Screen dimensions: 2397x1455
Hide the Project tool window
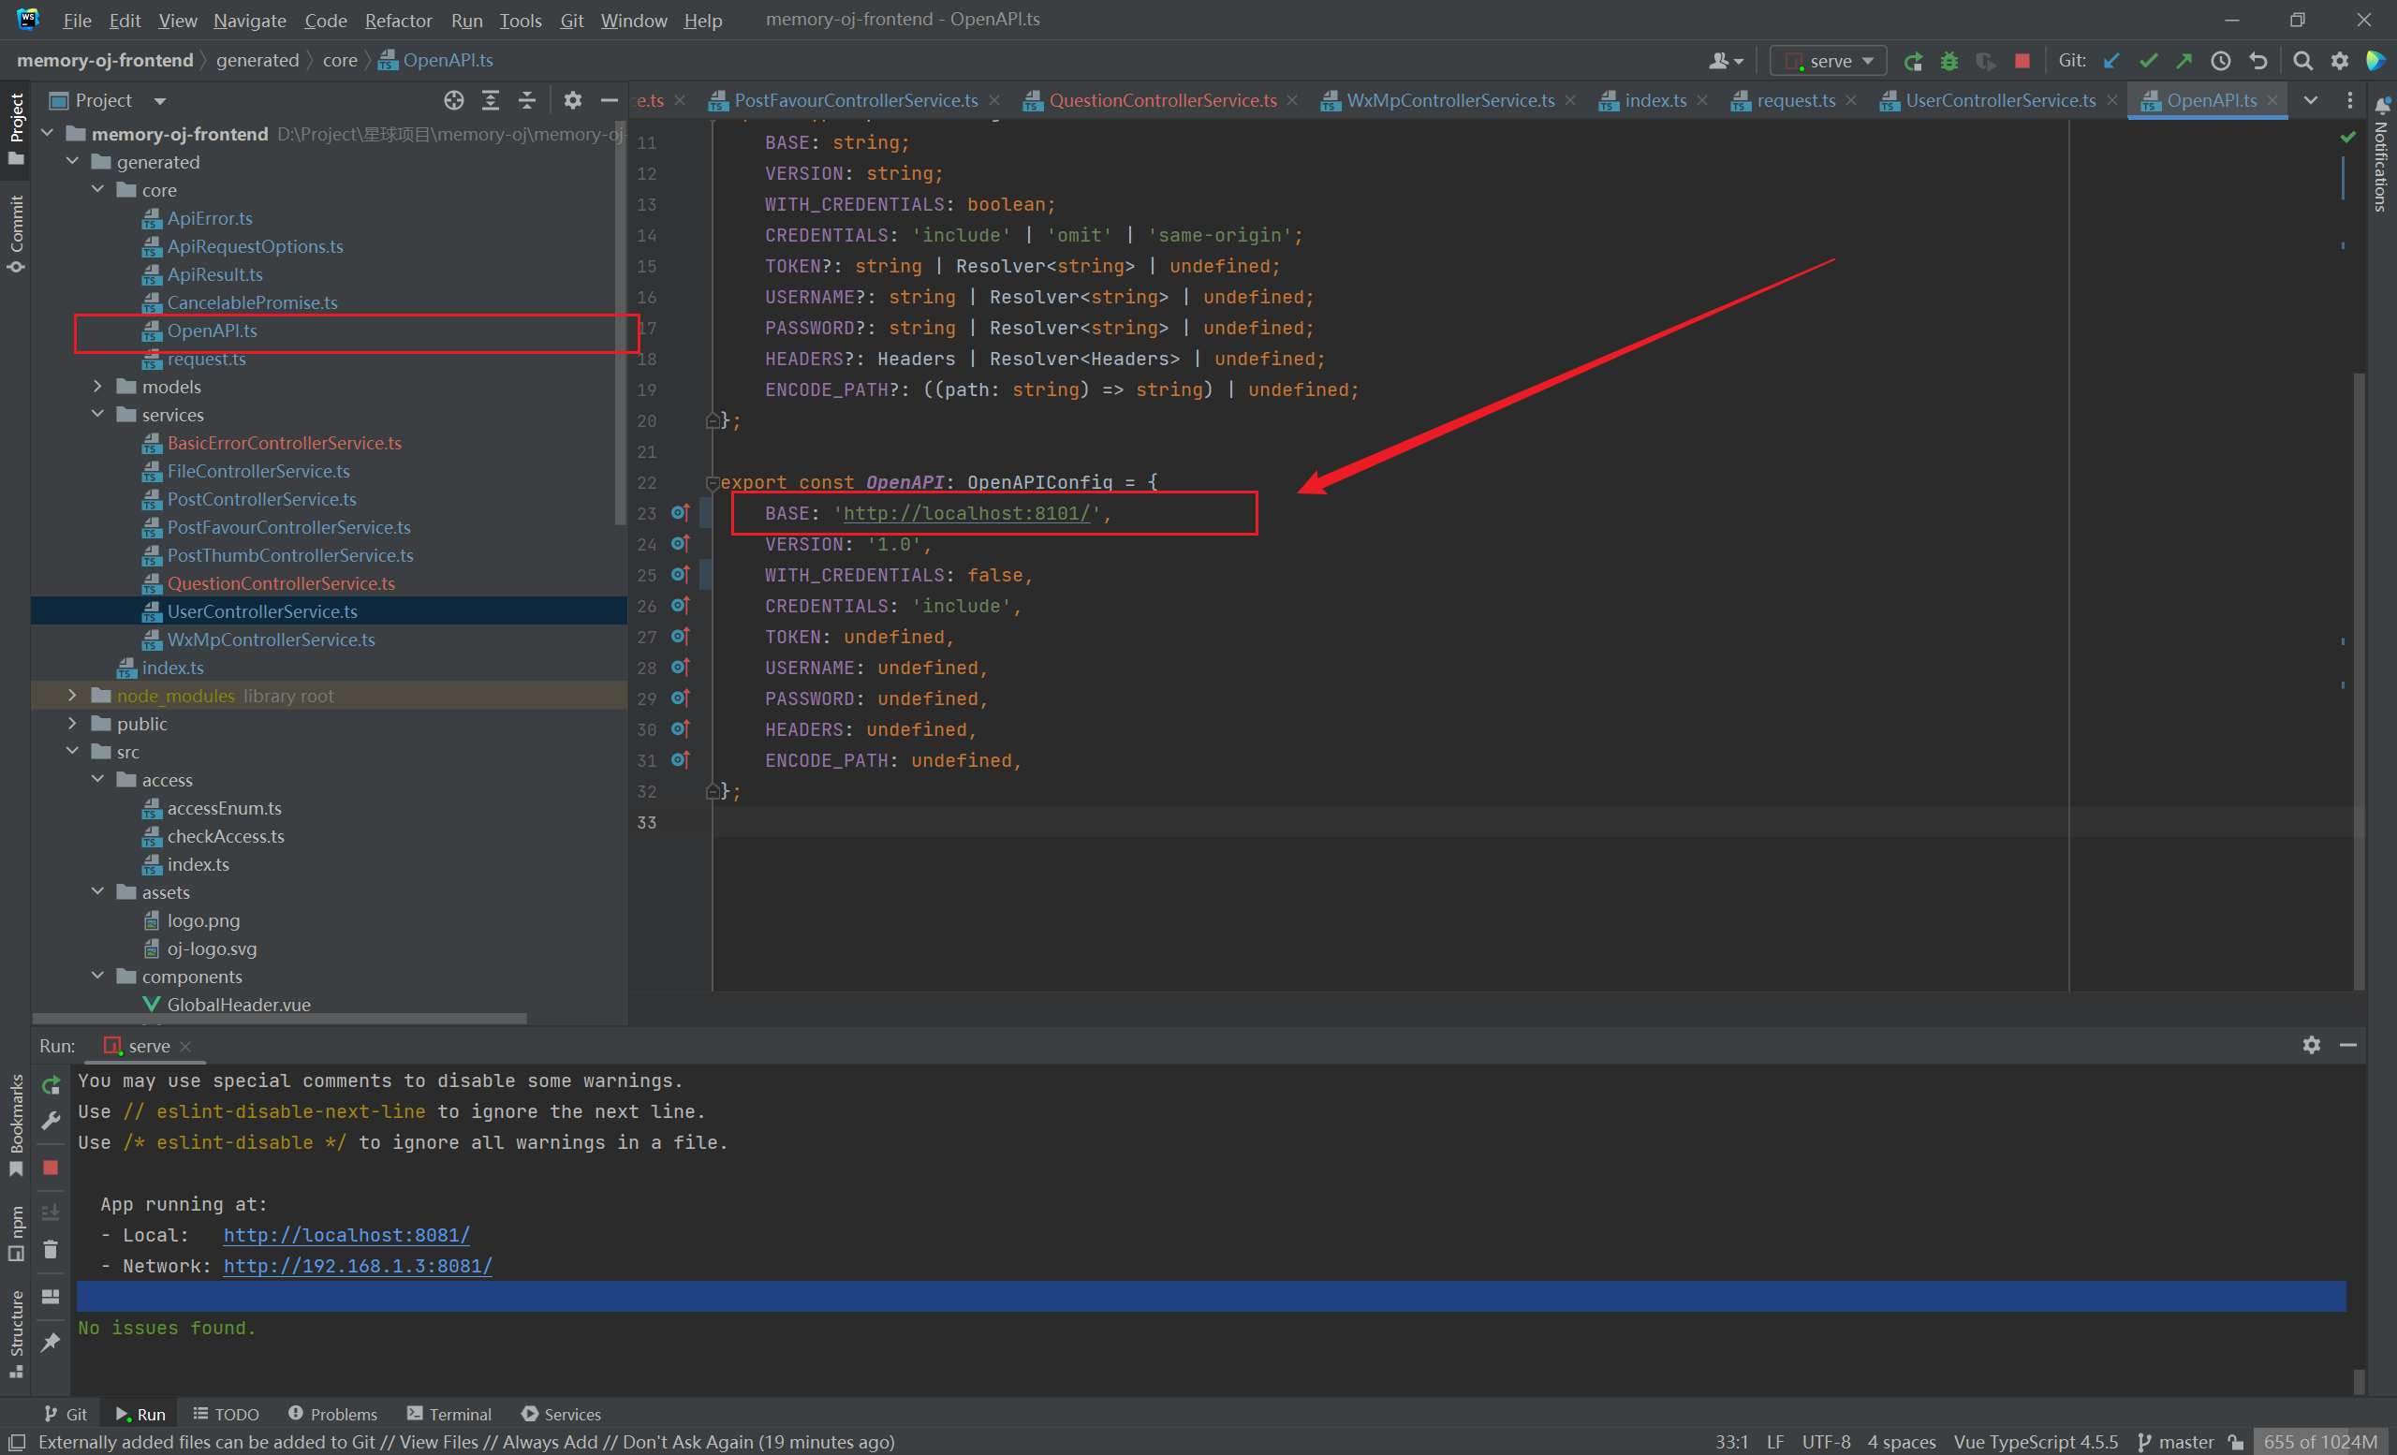[609, 100]
